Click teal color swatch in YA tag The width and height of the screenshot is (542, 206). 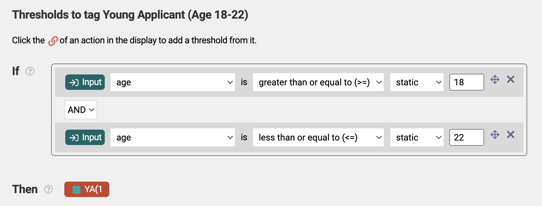(77, 190)
